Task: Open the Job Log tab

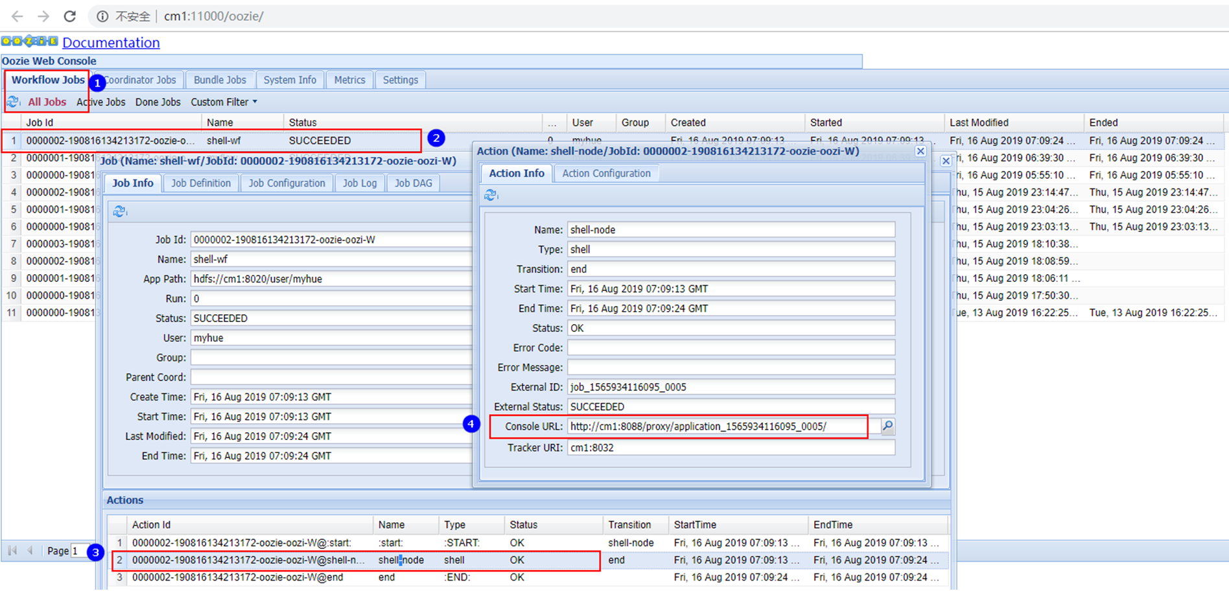Action: [x=360, y=183]
